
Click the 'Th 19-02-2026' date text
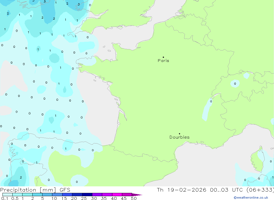tap(181, 190)
